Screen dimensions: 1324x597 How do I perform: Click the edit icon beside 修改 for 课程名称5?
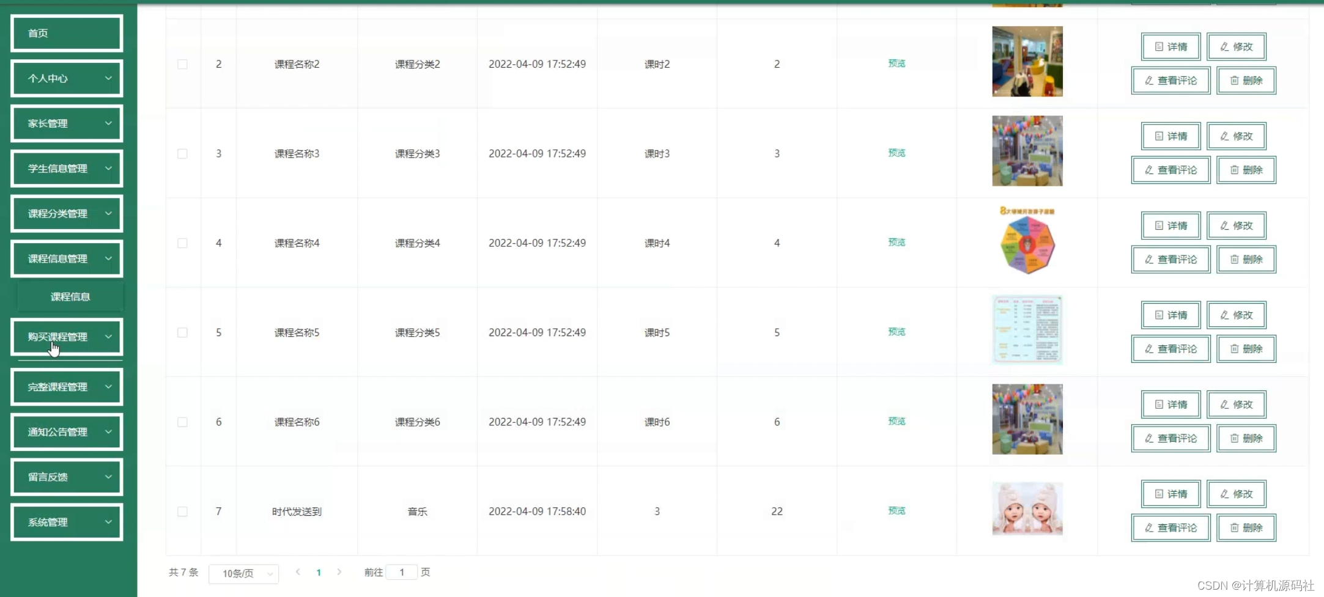coord(1223,315)
